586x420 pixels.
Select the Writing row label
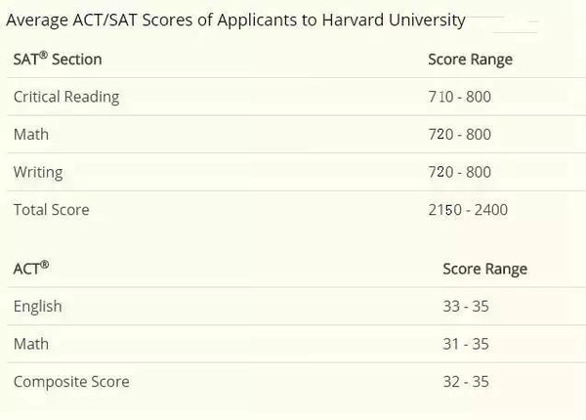[x=38, y=173]
